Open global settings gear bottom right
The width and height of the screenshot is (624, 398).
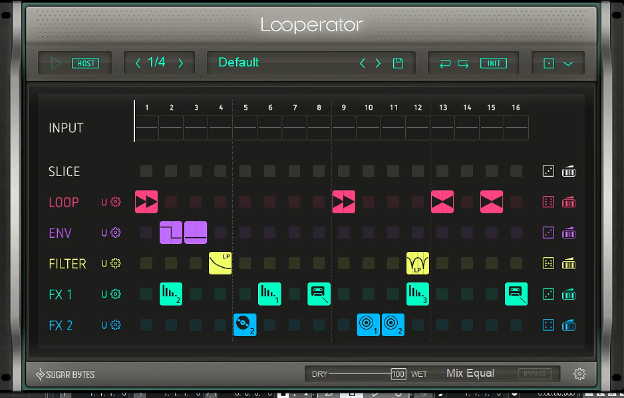coord(579,373)
